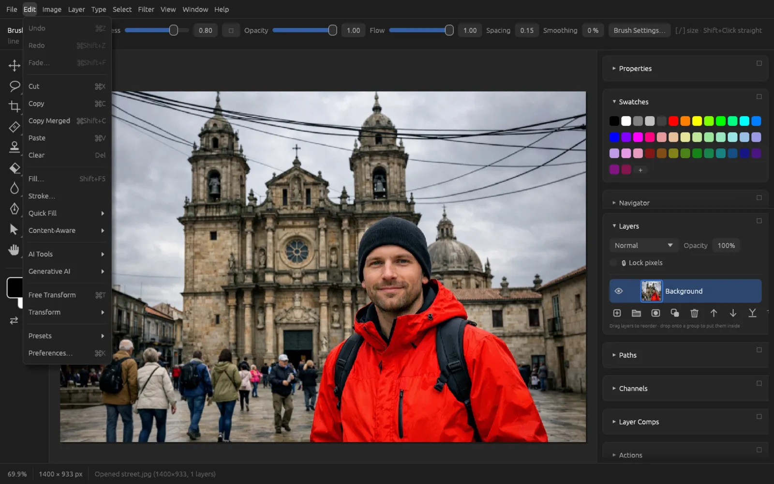The width and height of the screenshot is (774, 484).
Task: Toggle the Lock pixels option
Action: point(613,263)
